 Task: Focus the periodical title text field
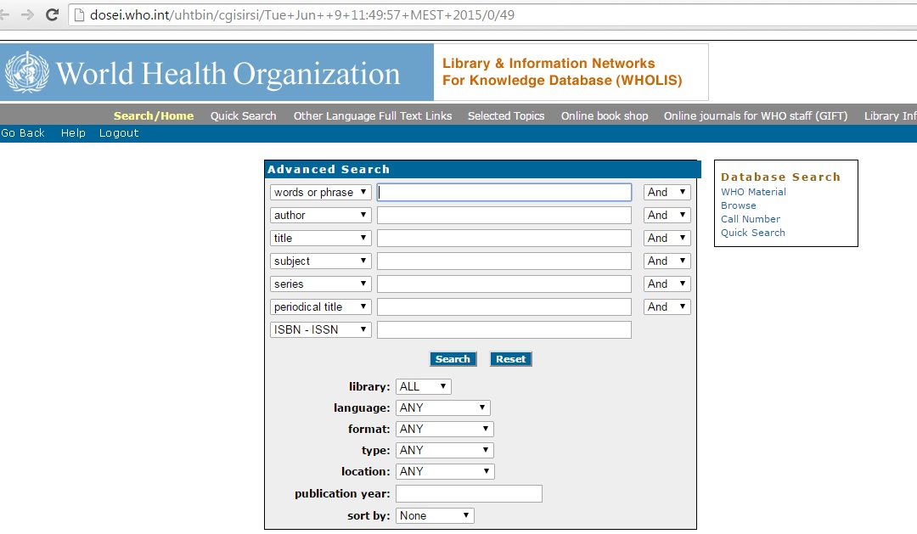(x=504, y=306)
